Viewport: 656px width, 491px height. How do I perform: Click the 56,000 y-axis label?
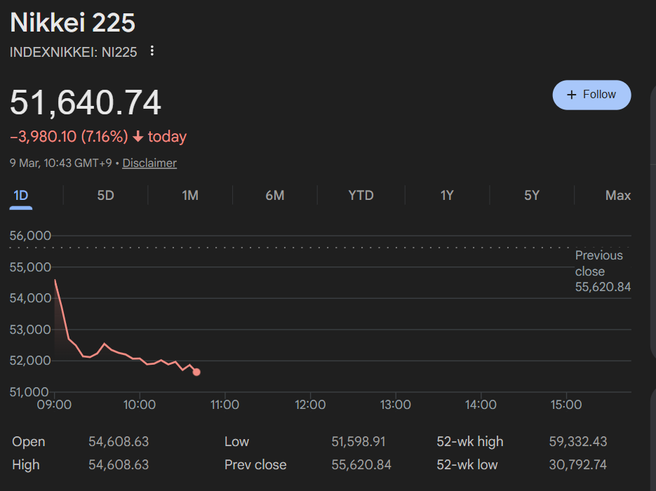30,236
